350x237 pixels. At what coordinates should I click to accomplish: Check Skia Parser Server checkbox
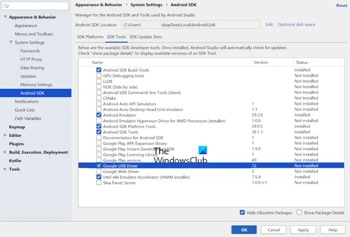[x=99, y=183]
